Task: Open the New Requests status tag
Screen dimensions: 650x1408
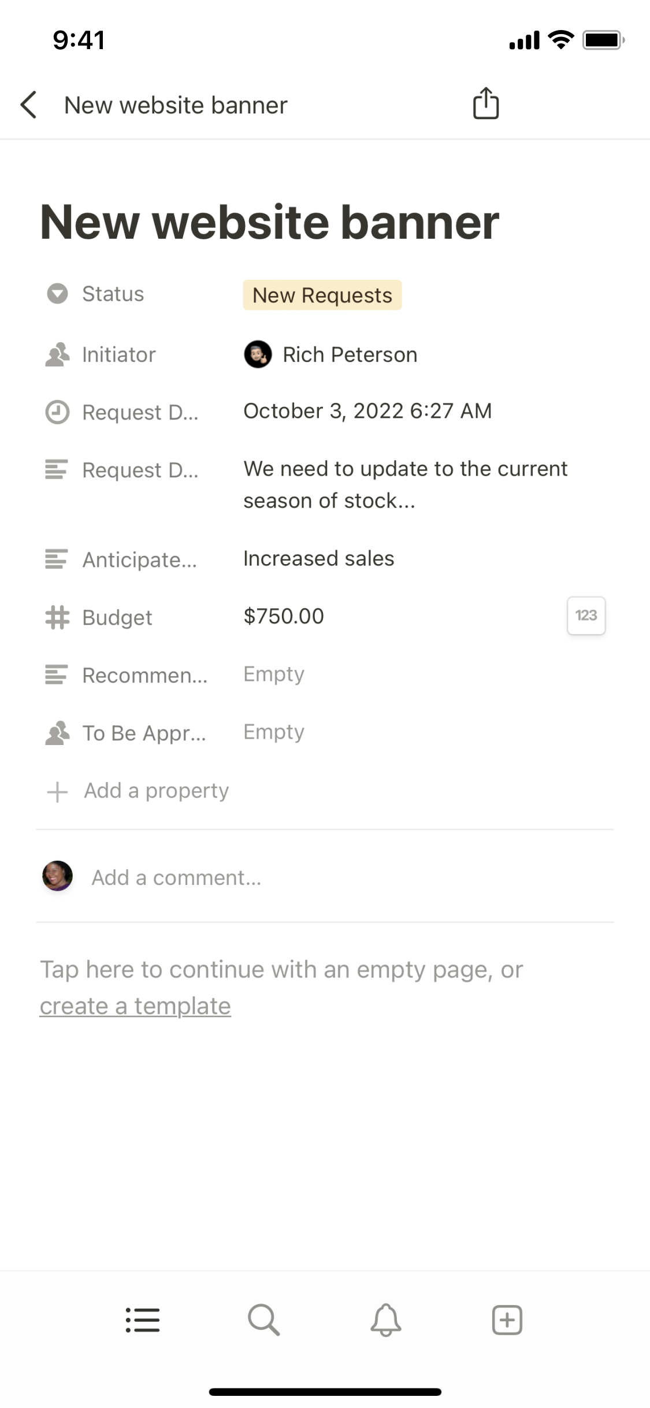Action: pos(322,295)
